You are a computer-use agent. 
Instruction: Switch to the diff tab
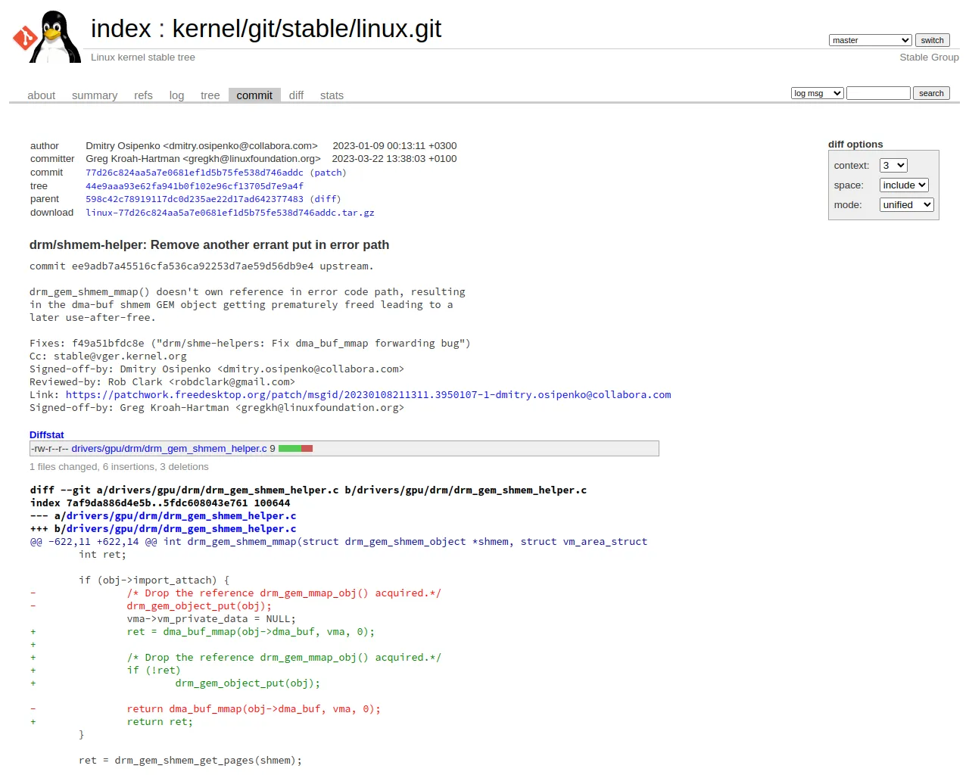point(296,95)
